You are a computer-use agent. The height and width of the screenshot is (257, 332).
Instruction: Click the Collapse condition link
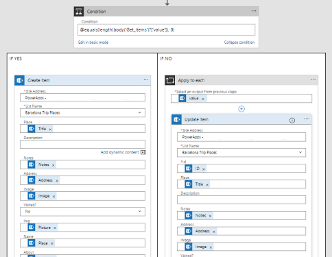pyautogui.click(x=239, y=42)
